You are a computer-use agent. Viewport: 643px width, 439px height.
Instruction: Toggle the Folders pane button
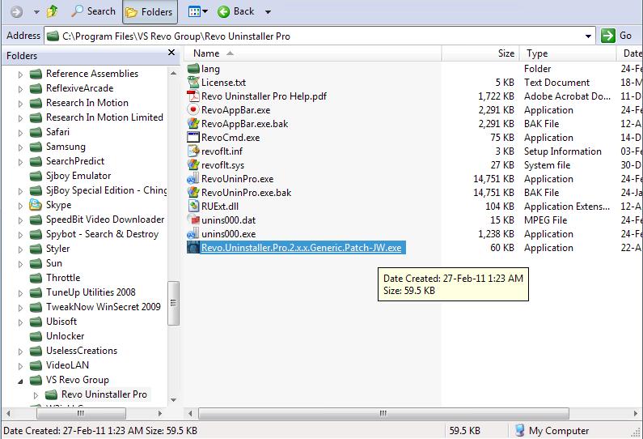coord(150,12)
